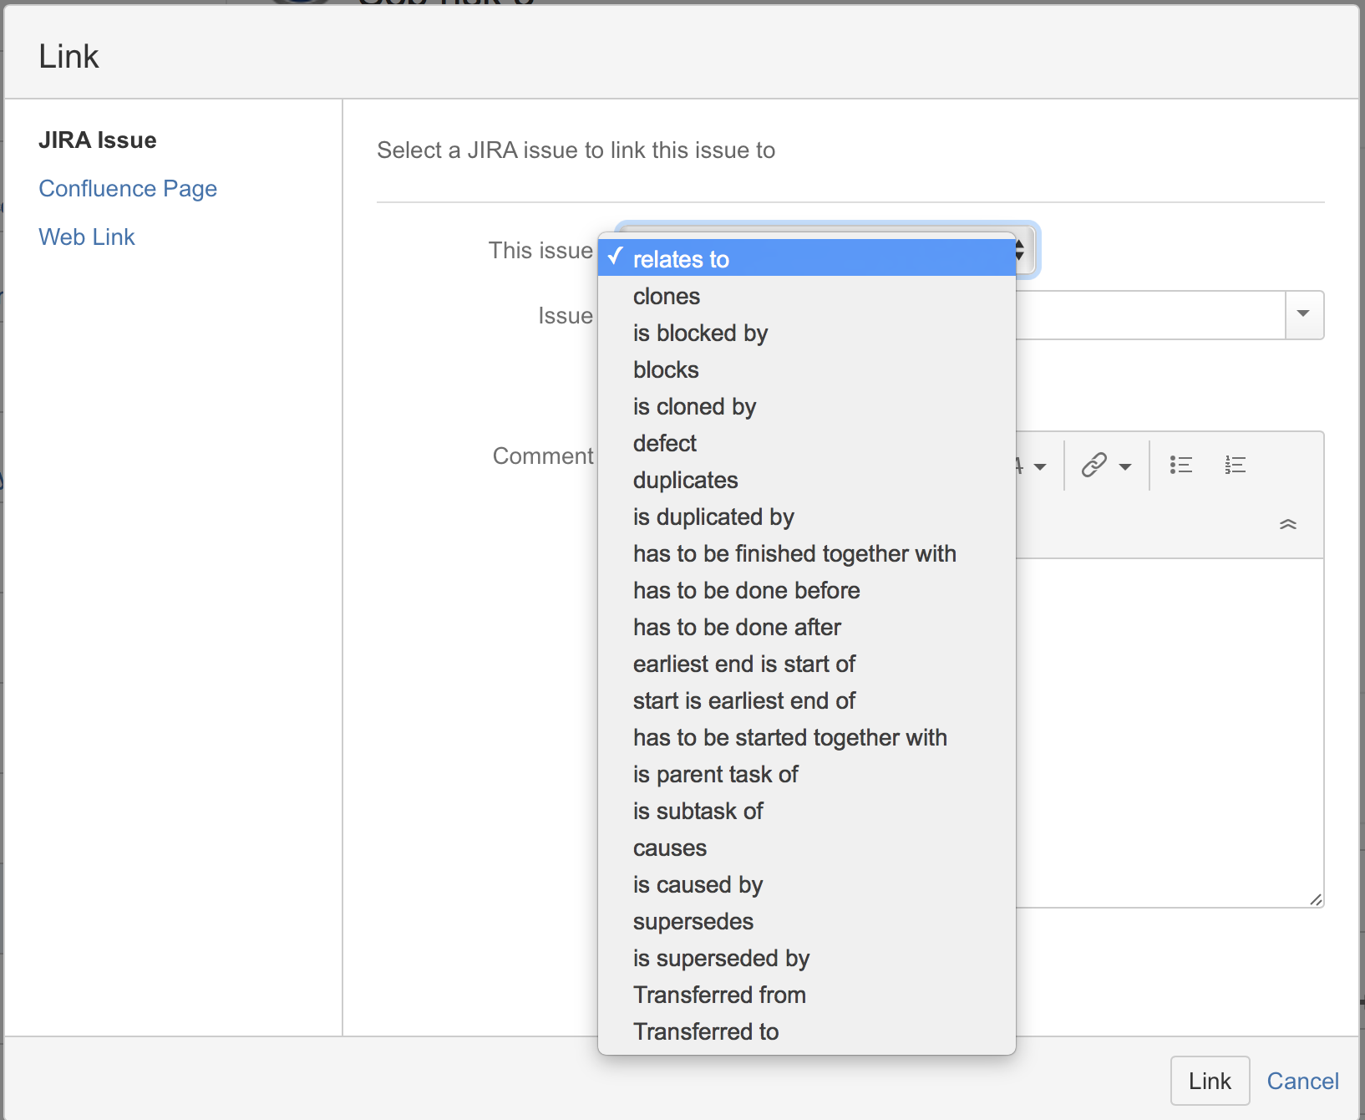Select 'is blocked by' link type
Viewport: 1365px width, 1120px height.
click(x=807, y=333)
